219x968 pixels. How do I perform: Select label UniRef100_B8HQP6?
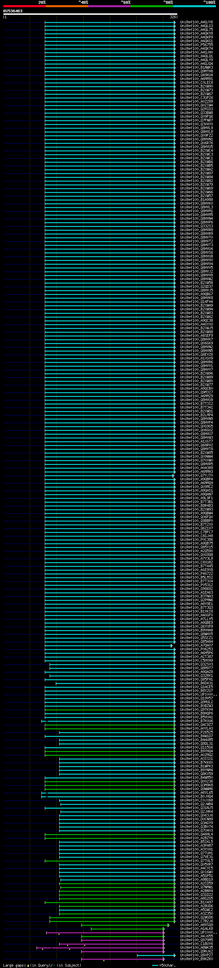196,713
